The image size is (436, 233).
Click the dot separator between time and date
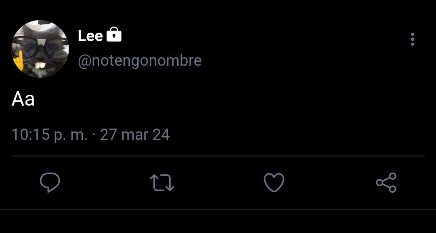tap(94, 135)
